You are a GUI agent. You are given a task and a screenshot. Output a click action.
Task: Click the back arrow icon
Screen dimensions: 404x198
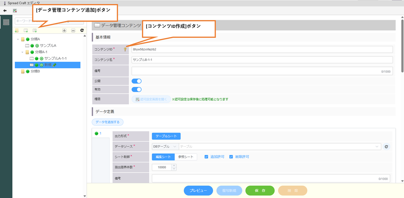pos(5,11)
